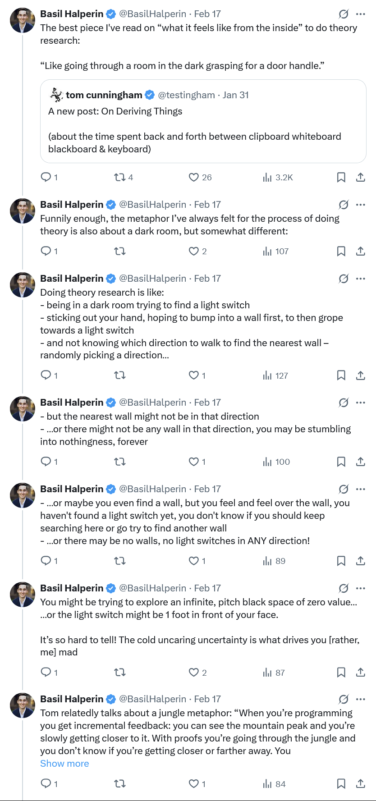
Task: Bookmark the first tweet about theory research
Action: (x=341, y=178)
